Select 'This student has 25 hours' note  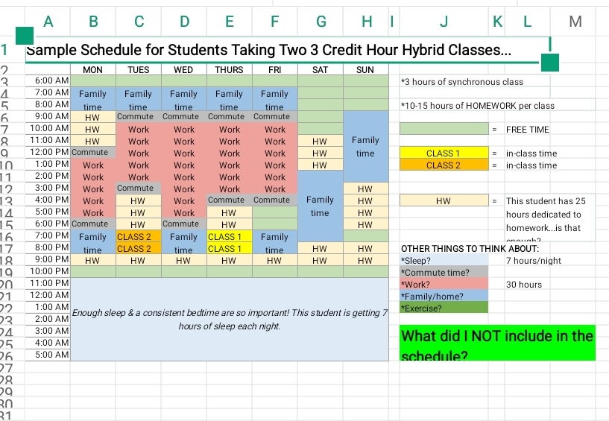[x=550, y=218]
